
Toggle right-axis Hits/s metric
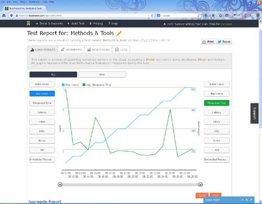(216, 122)
